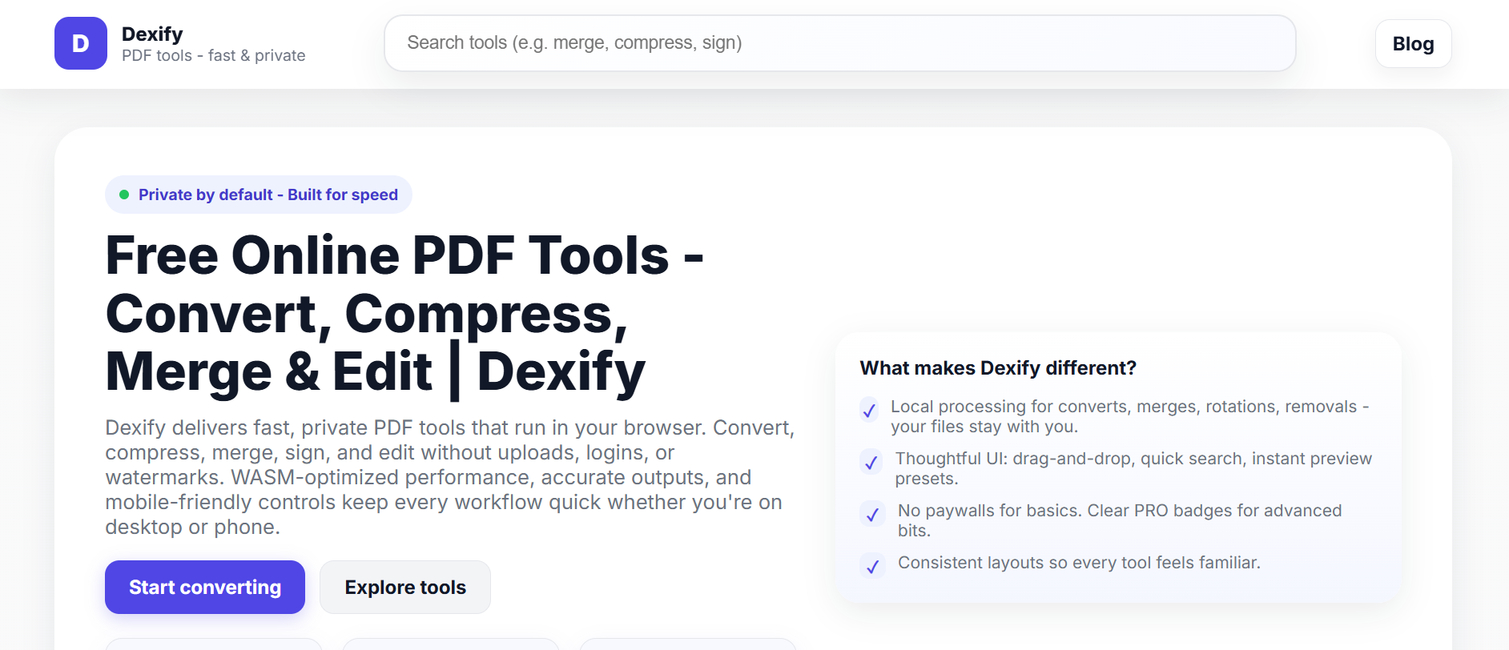Click the checkmark icon beside Thoughtful UI

[x=871, y=462]
